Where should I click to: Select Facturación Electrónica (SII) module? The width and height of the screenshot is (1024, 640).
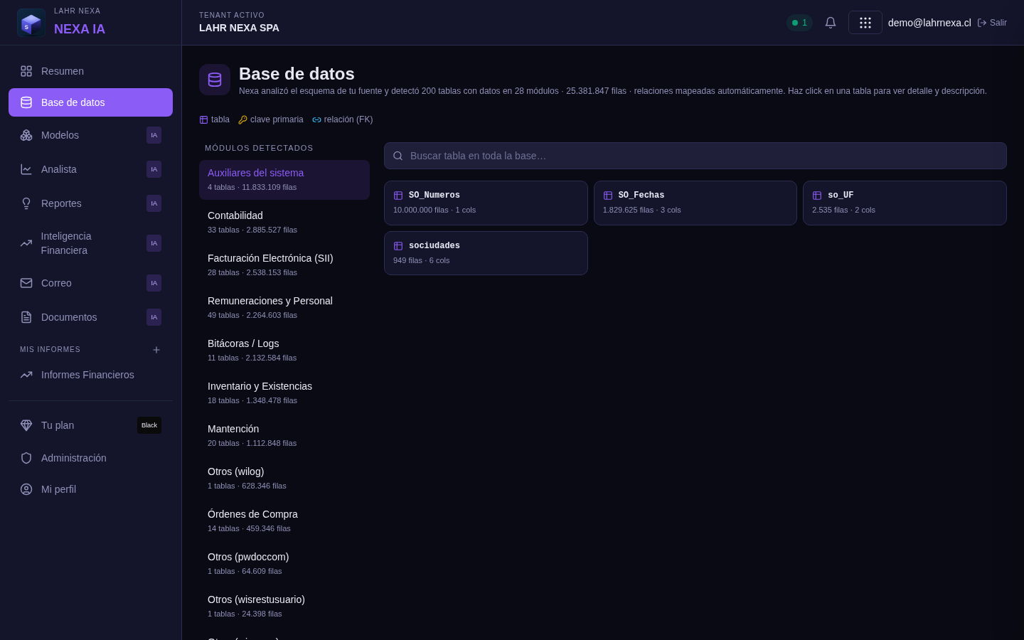284,265
